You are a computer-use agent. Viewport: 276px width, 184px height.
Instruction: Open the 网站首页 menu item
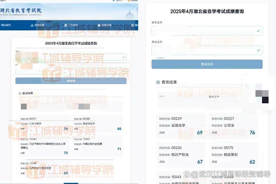point(6,25)
